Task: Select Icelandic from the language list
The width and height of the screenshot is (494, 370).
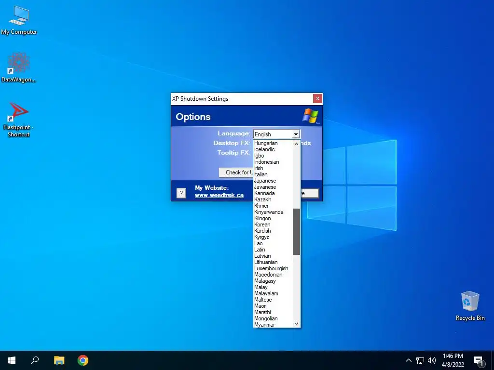Action: (274, 149)
